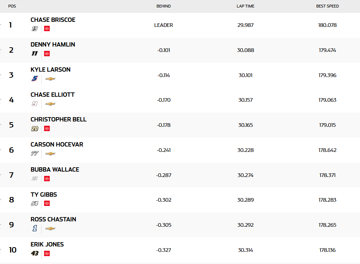
Task: Select Kyle Larson's 179.396 best speed cell
Action: point(327,75)
